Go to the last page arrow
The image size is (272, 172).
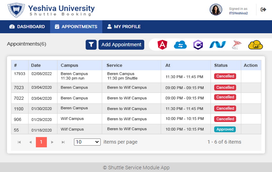(x=63, y=142)
